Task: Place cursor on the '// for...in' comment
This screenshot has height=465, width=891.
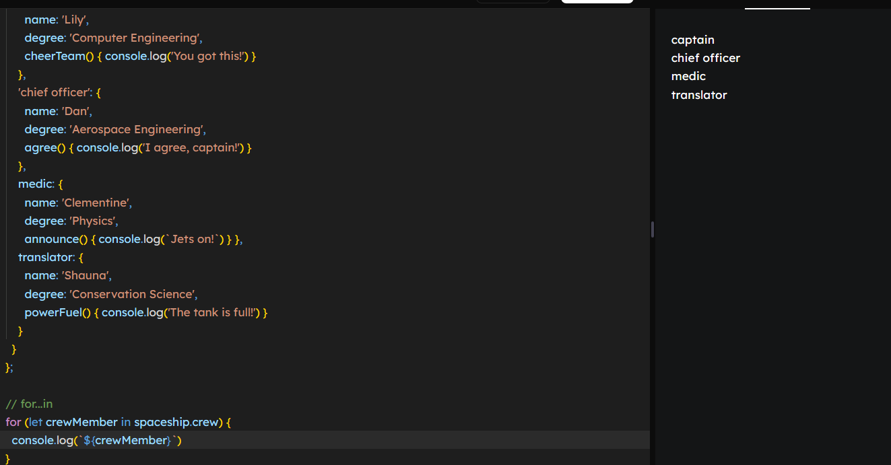Action: (x=29, y=404)
